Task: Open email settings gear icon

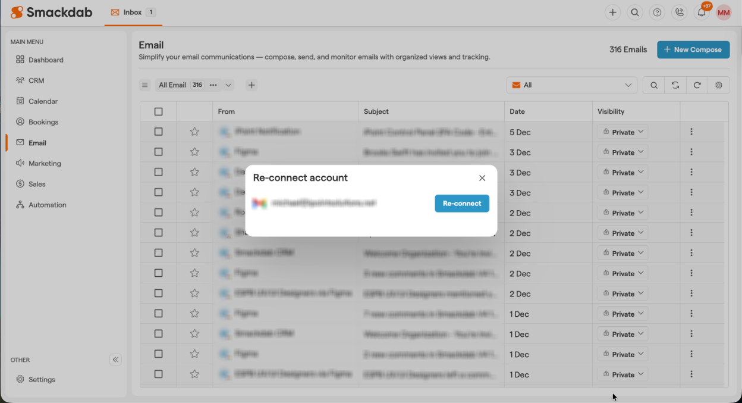Action: click(x=718, y=85)
